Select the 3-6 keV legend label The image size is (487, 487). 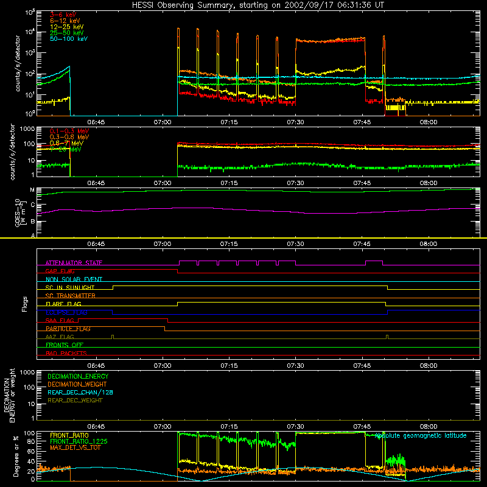click(63, 15)
